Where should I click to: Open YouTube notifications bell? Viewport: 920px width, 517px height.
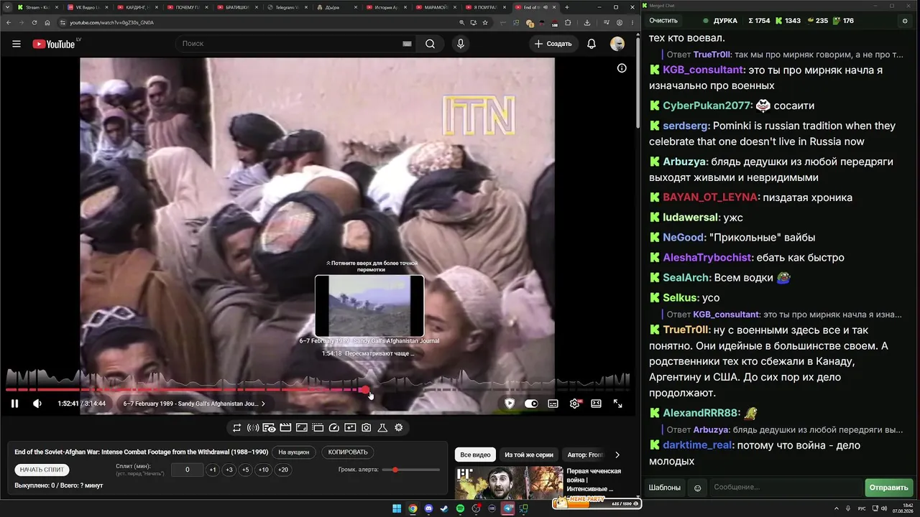pyautogui.click(x=592, y=44)
